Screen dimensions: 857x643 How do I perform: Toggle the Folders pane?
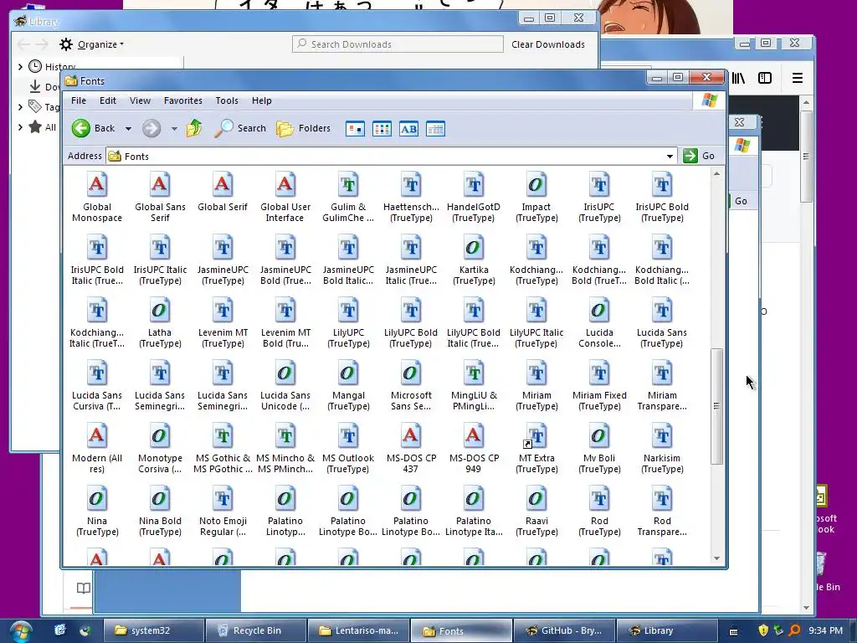303,128
